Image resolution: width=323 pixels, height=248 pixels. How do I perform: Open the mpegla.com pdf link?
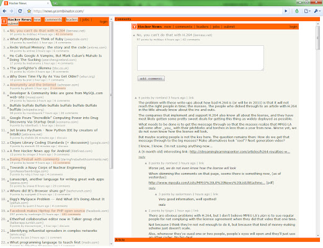(206, 183)
